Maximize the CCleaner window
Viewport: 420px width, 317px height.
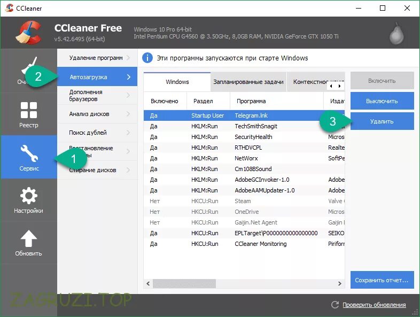pos(383,8)
